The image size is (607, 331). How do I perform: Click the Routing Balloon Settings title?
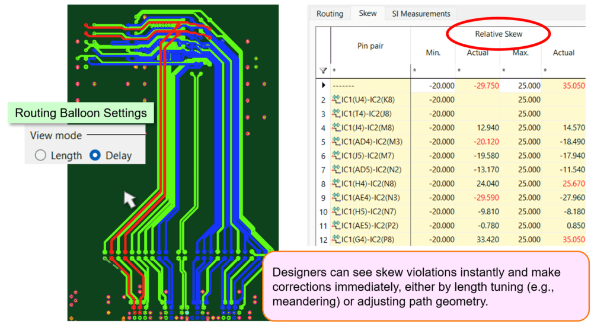pos(81,113)
